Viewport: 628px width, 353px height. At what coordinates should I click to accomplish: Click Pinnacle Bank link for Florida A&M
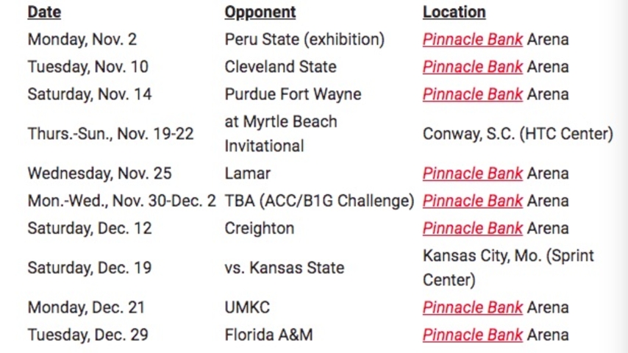coord(472,335)
